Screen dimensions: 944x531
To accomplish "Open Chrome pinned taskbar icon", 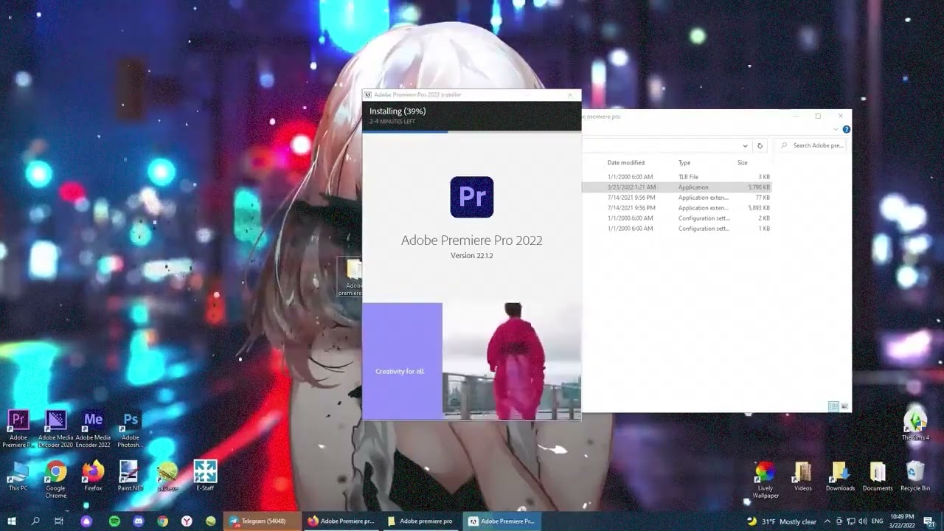I will [x=162, y=521].
